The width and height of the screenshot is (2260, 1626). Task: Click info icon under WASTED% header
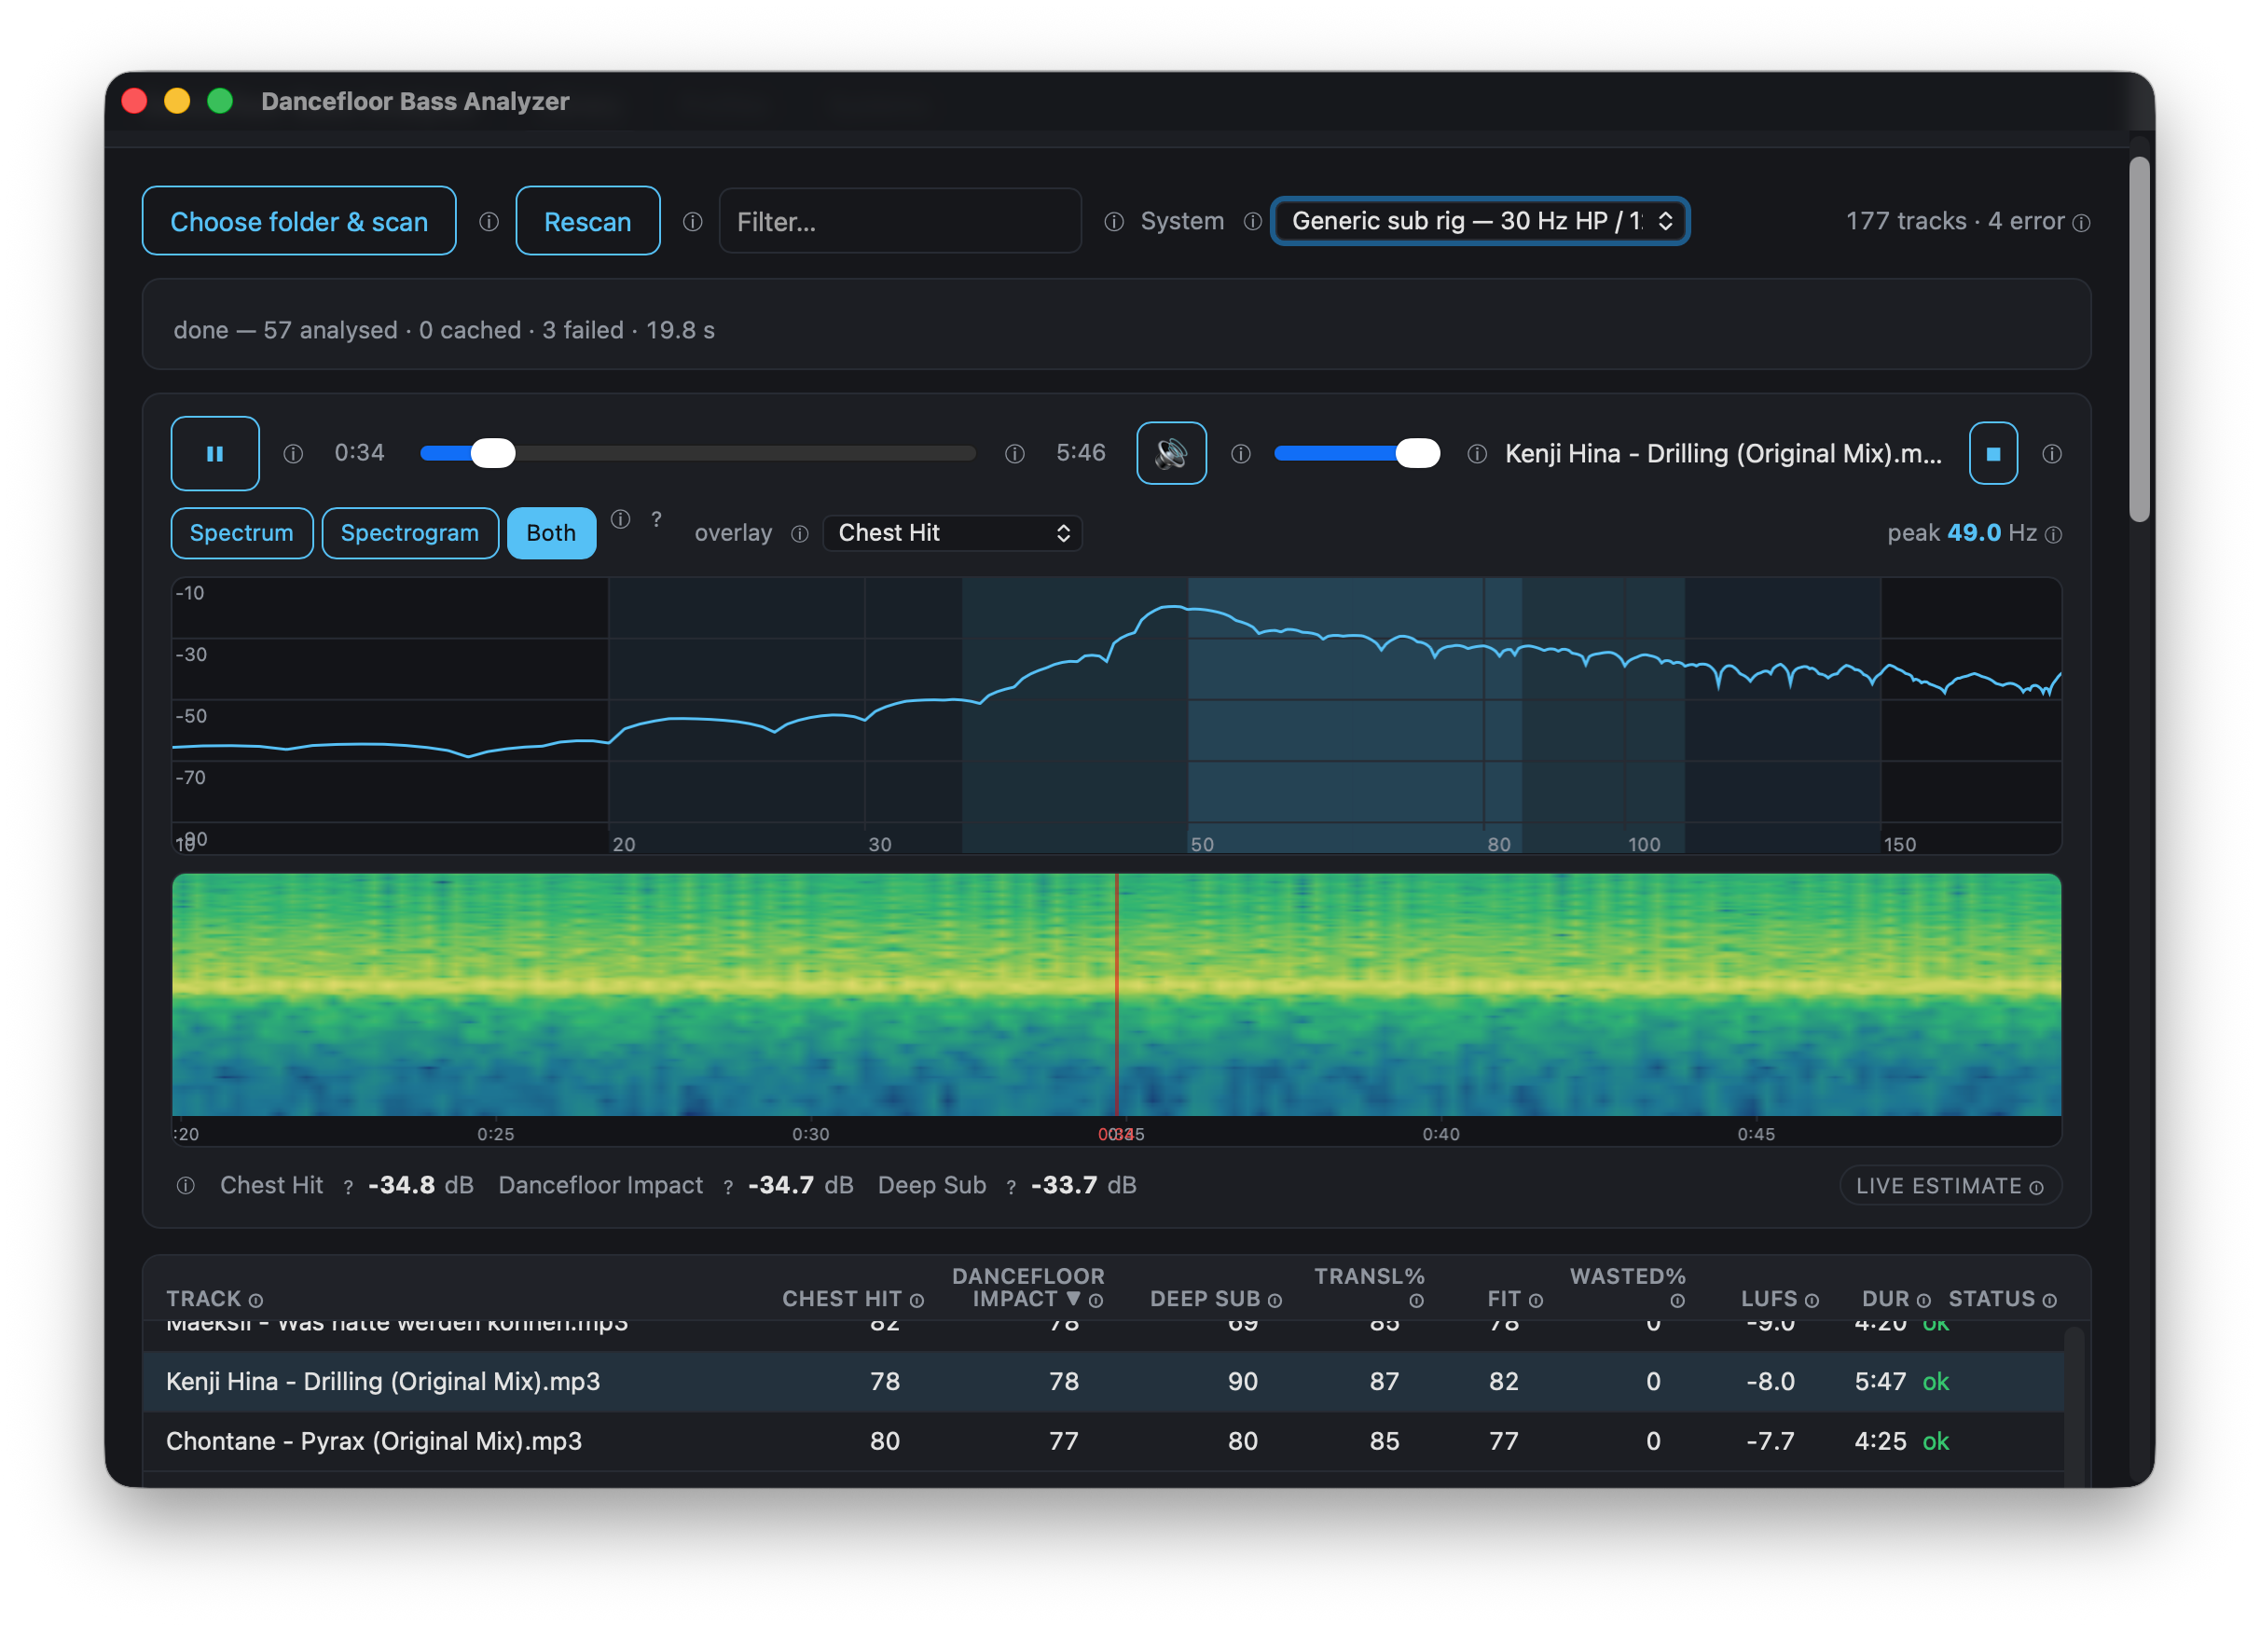1677,1302
